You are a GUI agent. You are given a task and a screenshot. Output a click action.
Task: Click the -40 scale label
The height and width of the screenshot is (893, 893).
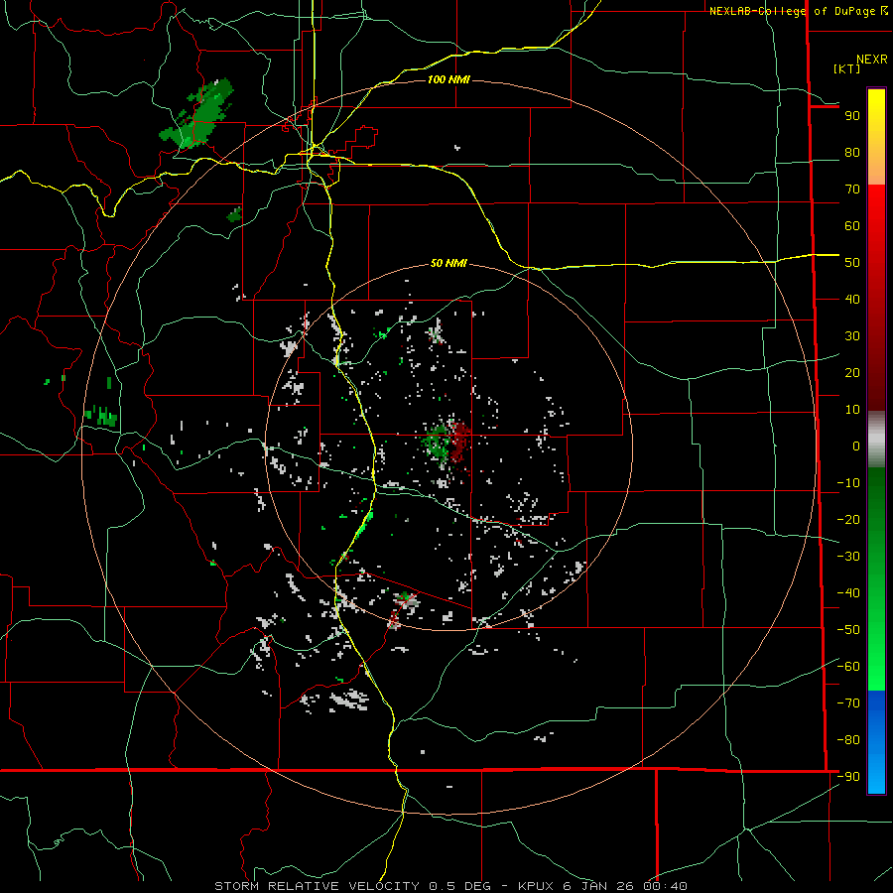click(848, 593)
